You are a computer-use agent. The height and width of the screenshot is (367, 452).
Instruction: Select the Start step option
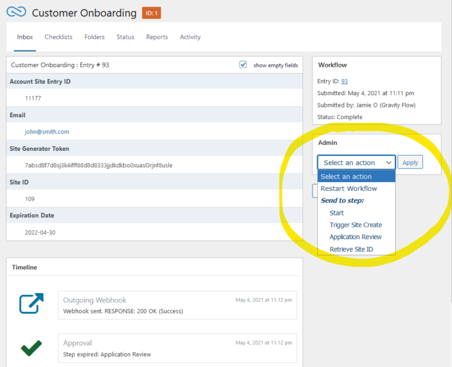(x=337, y=213)
